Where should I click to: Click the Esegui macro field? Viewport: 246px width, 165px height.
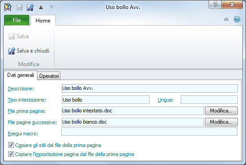149,131
